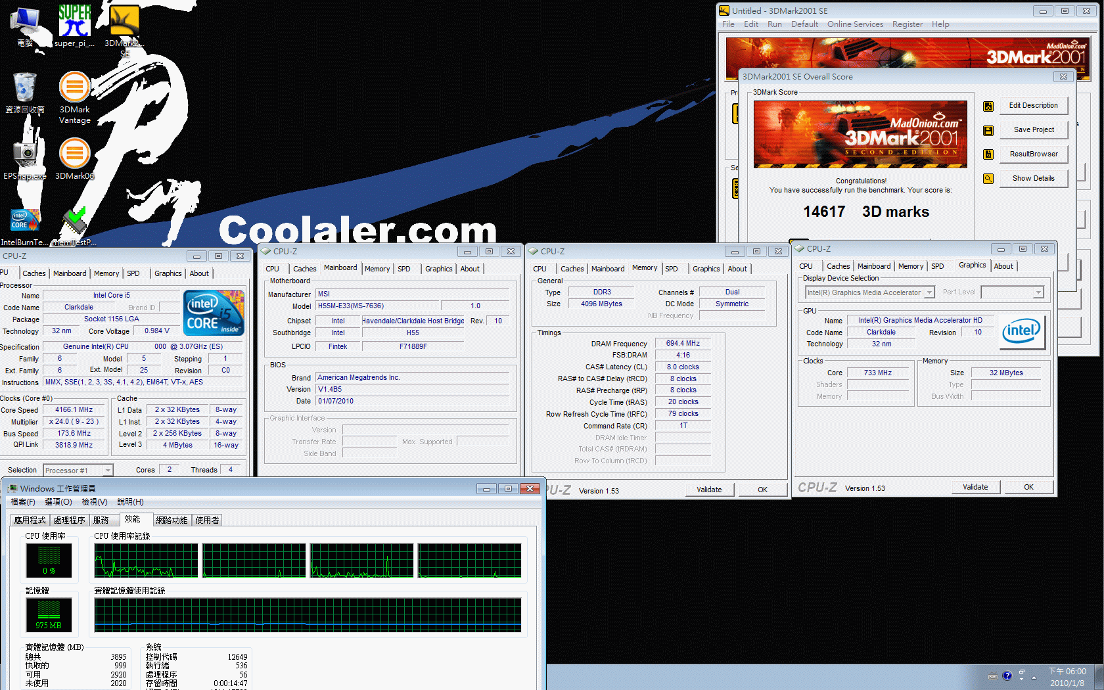Open the Register menu in 3DMark2001 SE

click(908, 24)
